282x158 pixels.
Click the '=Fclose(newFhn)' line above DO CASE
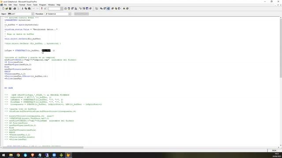(x=13, y=79)
